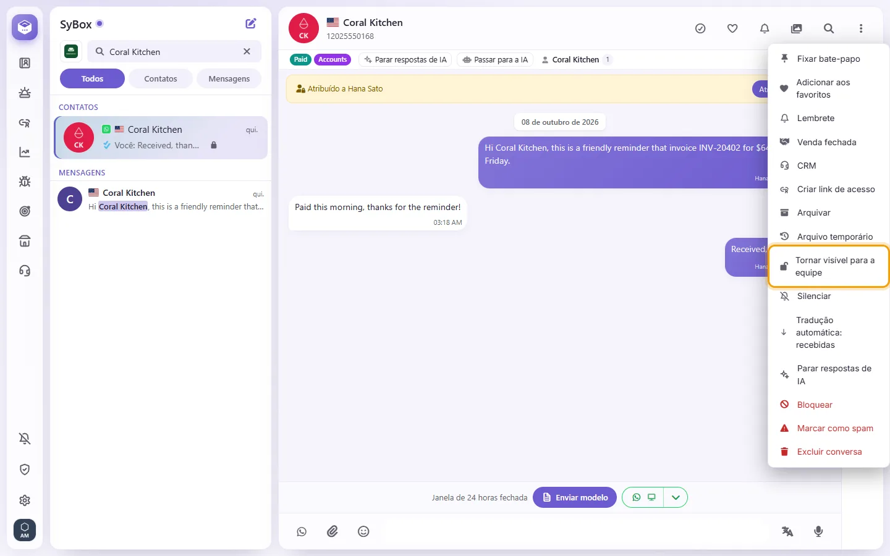Screen dimensions: 890x556
Task: Click the Coral Kitchen contact chip with count
Action: (x=575, y=60)
